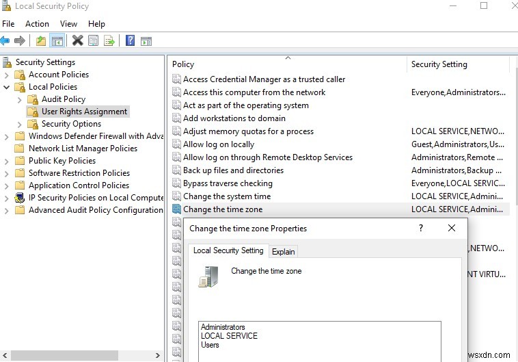The width and height of the screenshot is (518, 362).
Task: Click the Everyone,Administrators... setting cell
Action: [x=459, y=92]
